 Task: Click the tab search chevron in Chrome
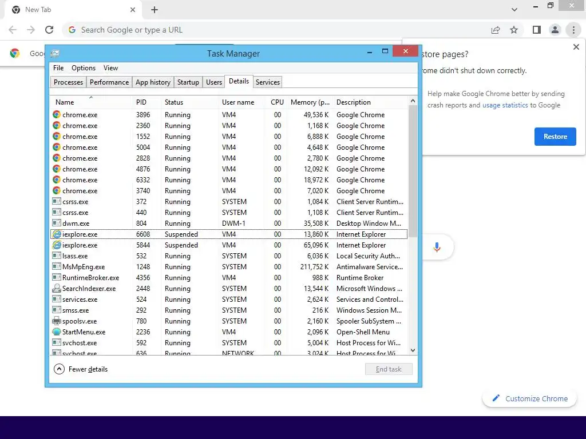click(x=514, y=10)
